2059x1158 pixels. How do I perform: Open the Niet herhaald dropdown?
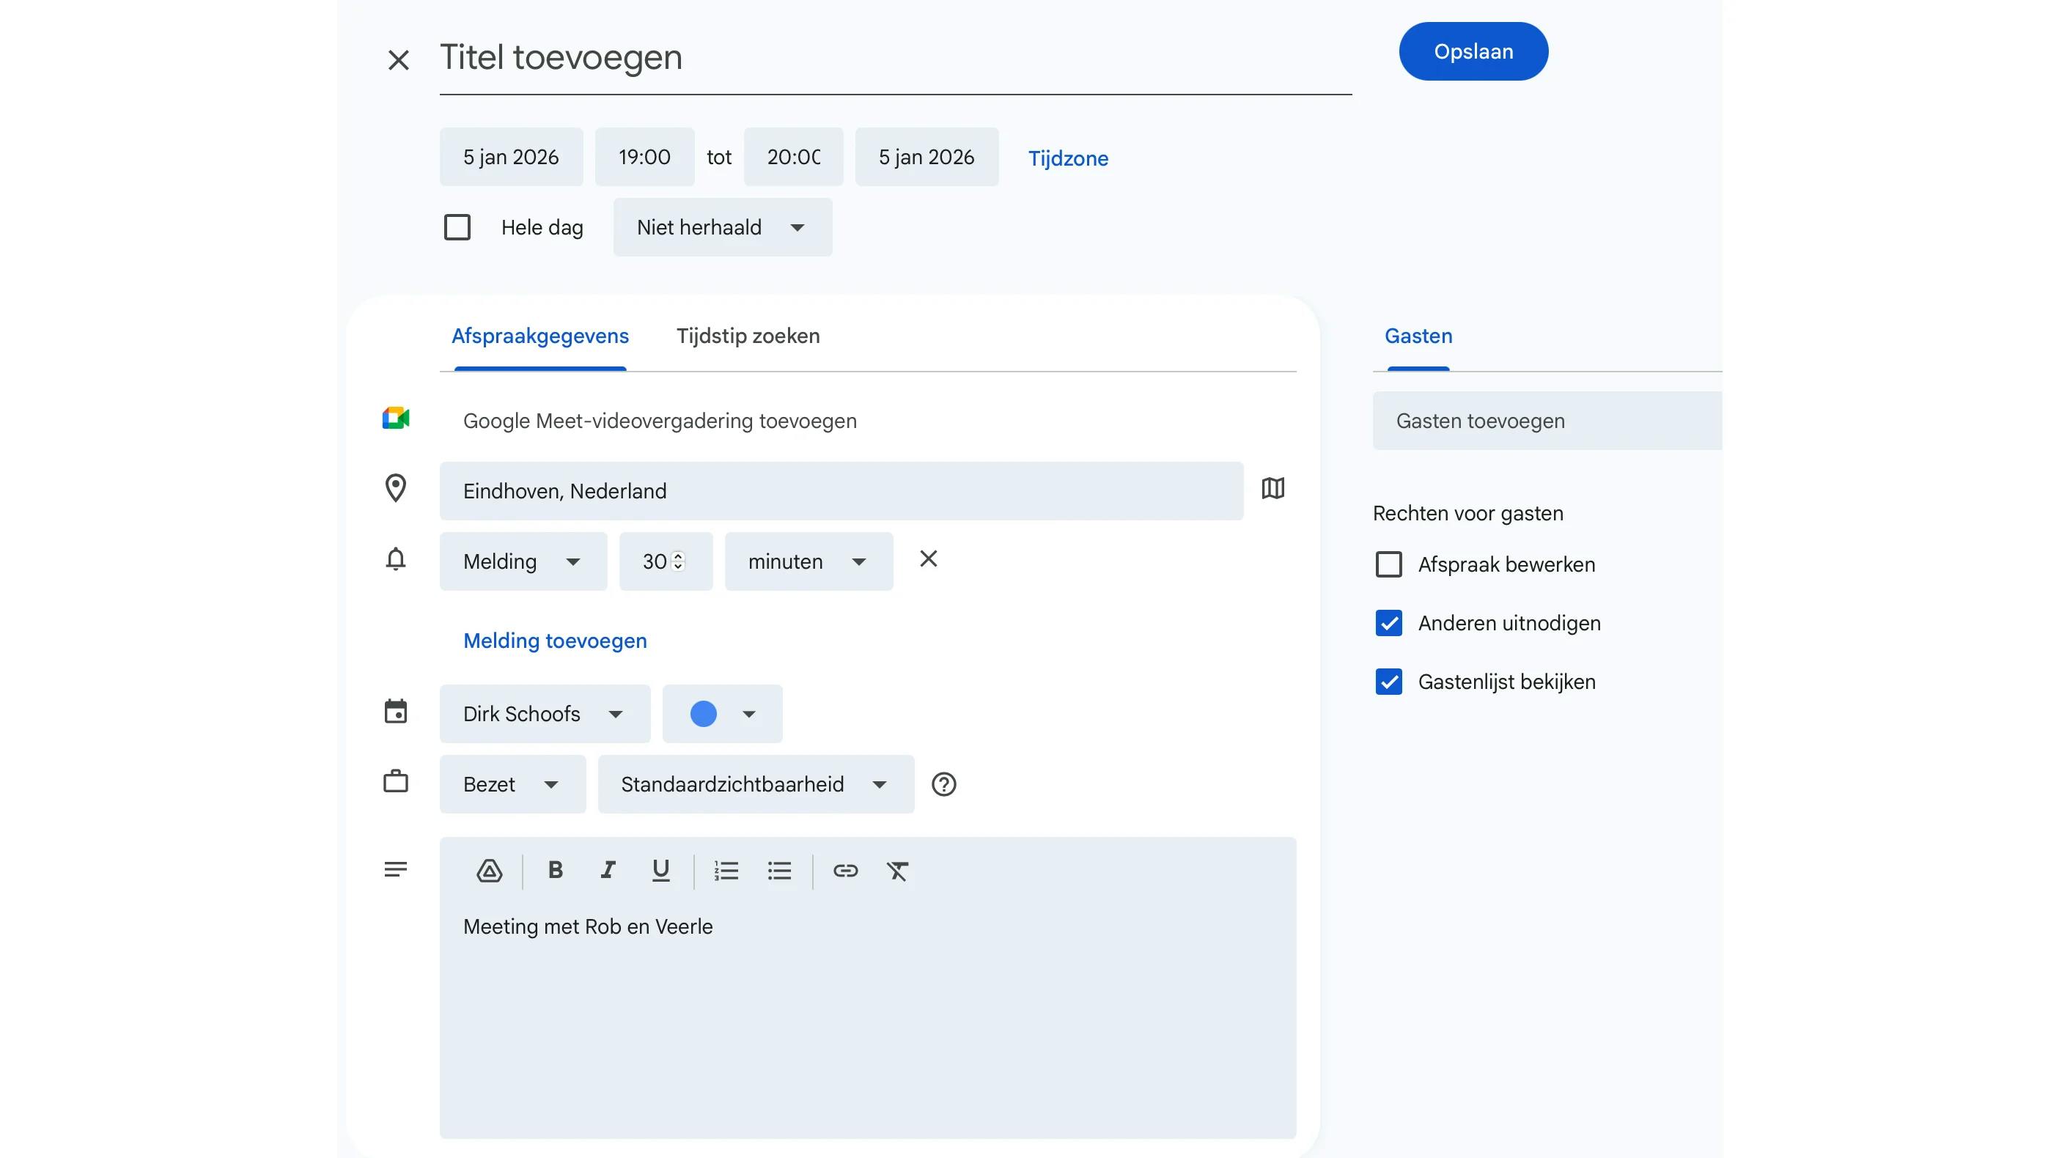click(x=722, y=228)
